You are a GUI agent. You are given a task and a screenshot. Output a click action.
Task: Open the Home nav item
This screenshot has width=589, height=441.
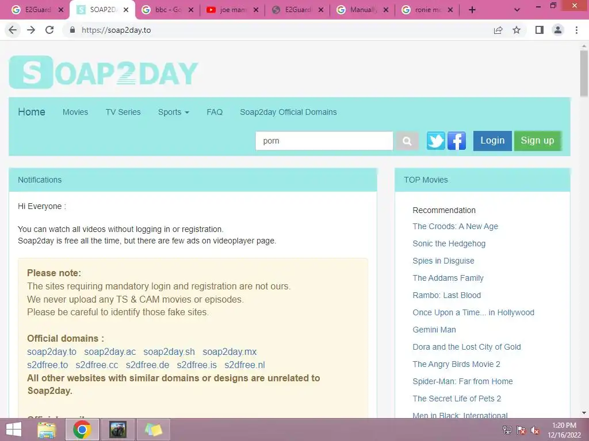point(32,112)
